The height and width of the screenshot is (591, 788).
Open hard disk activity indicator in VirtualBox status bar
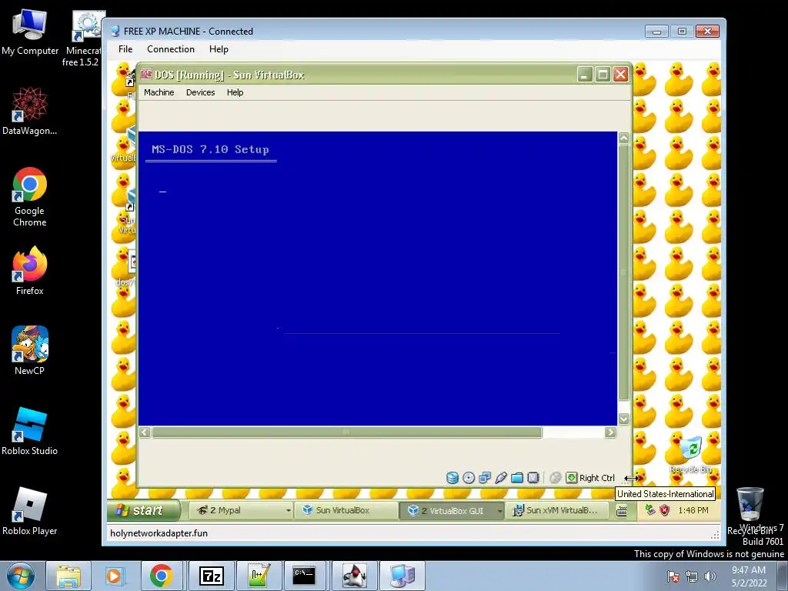(452, 478)
